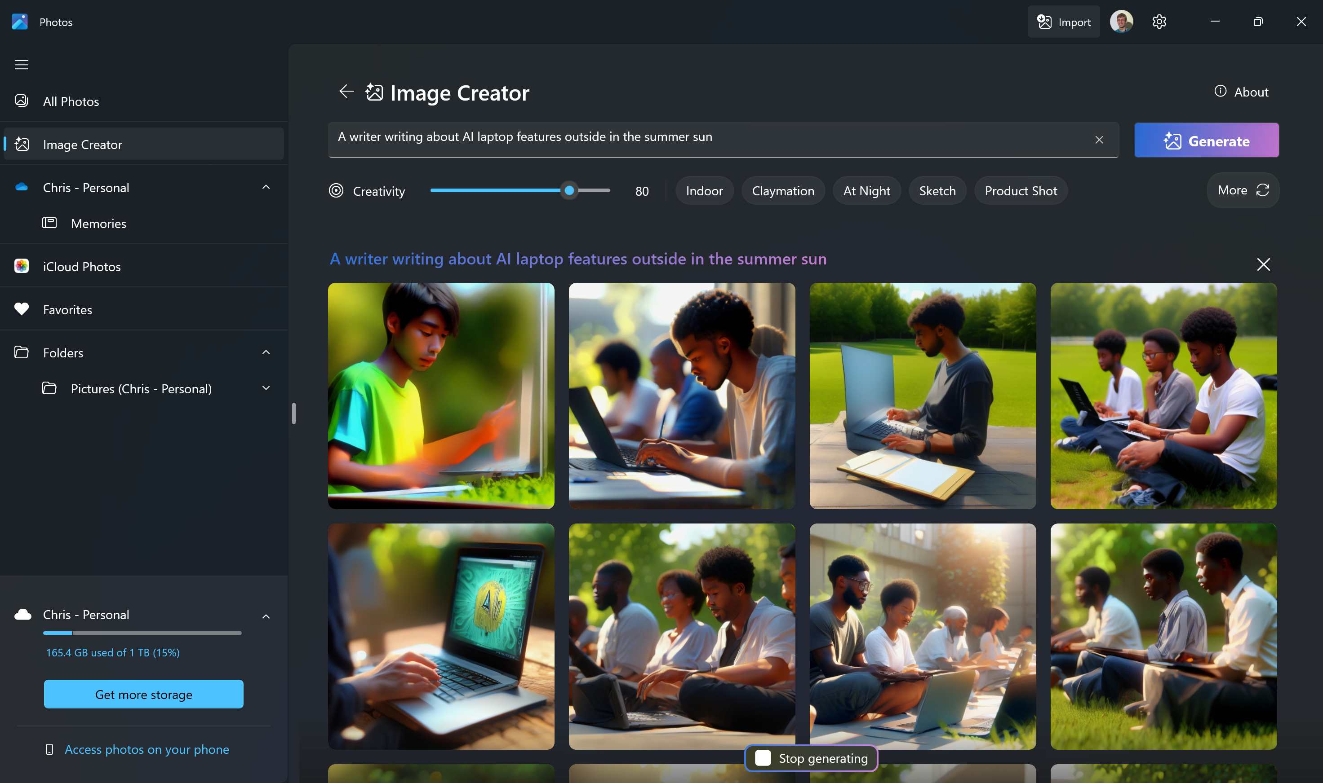The image size is (1323, 783).
Task: Collapse the Folders section
Action: pyautogui.click(x=266, y=352)
